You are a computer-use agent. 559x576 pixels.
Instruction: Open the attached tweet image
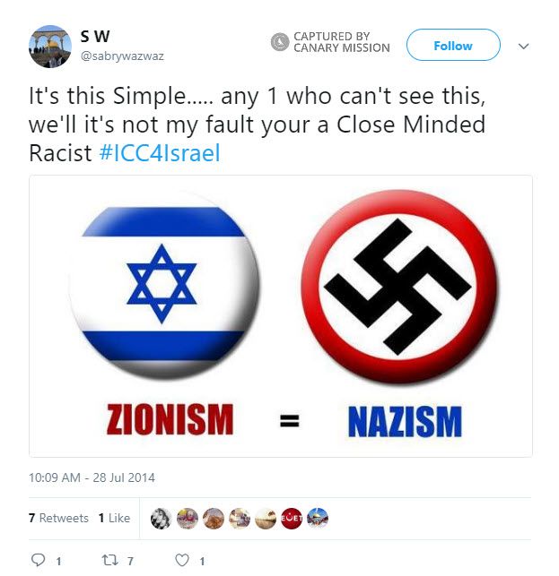(281, 316)
